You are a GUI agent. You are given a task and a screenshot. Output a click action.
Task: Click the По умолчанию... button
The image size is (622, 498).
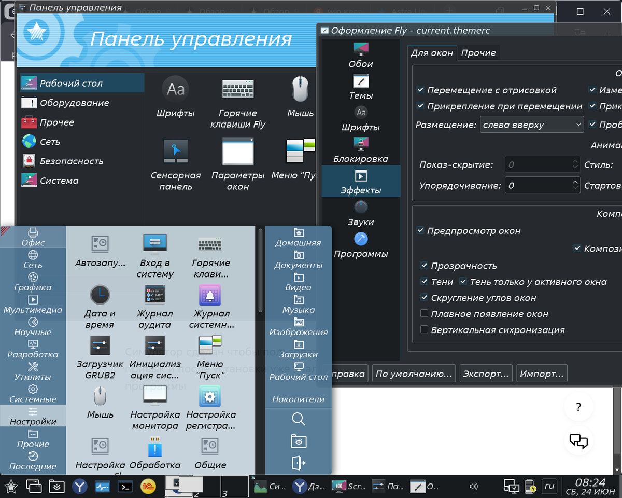(x=414, y=374)
